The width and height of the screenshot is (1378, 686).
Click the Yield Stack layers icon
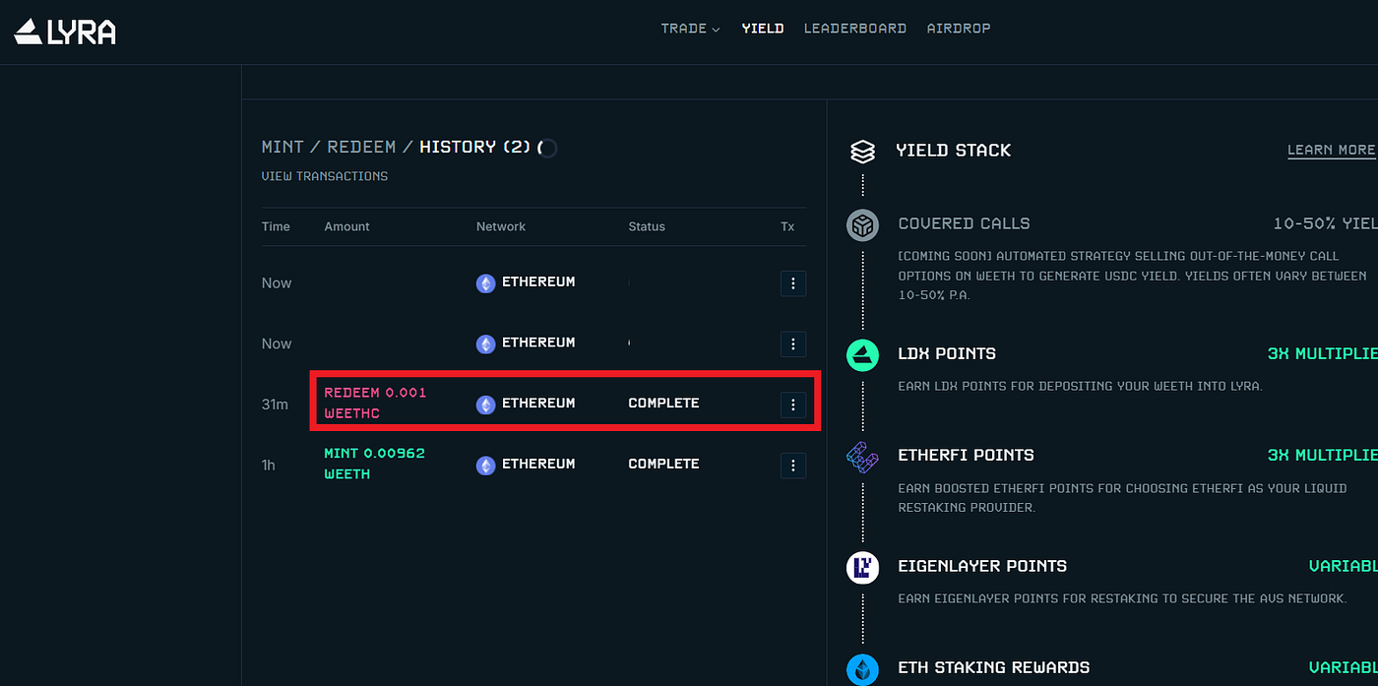tap(862, 151)
